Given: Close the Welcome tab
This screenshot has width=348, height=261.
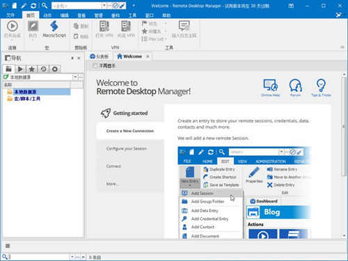Looking at the screenshot, I should (x=148, y=56).
